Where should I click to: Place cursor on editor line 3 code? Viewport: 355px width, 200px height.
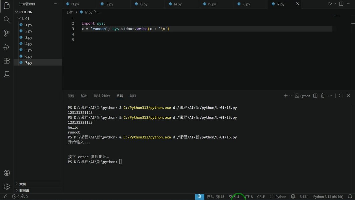(x=125, y=29)
